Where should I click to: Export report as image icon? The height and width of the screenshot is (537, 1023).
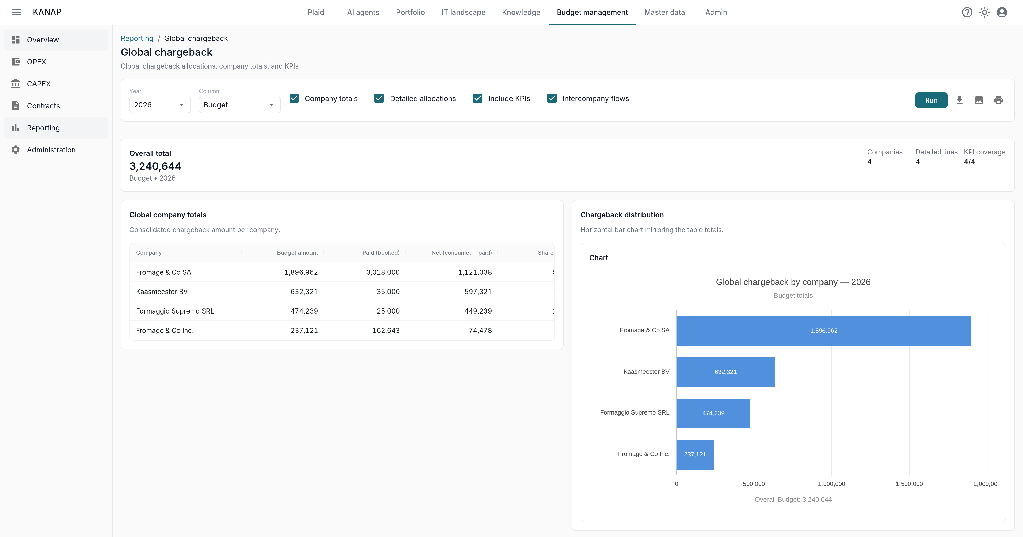pos(979,100)
